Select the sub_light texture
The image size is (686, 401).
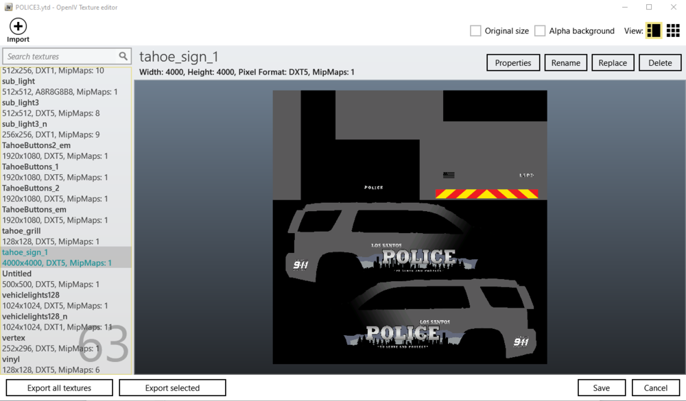pyautogui.click(x=66, y=86)
